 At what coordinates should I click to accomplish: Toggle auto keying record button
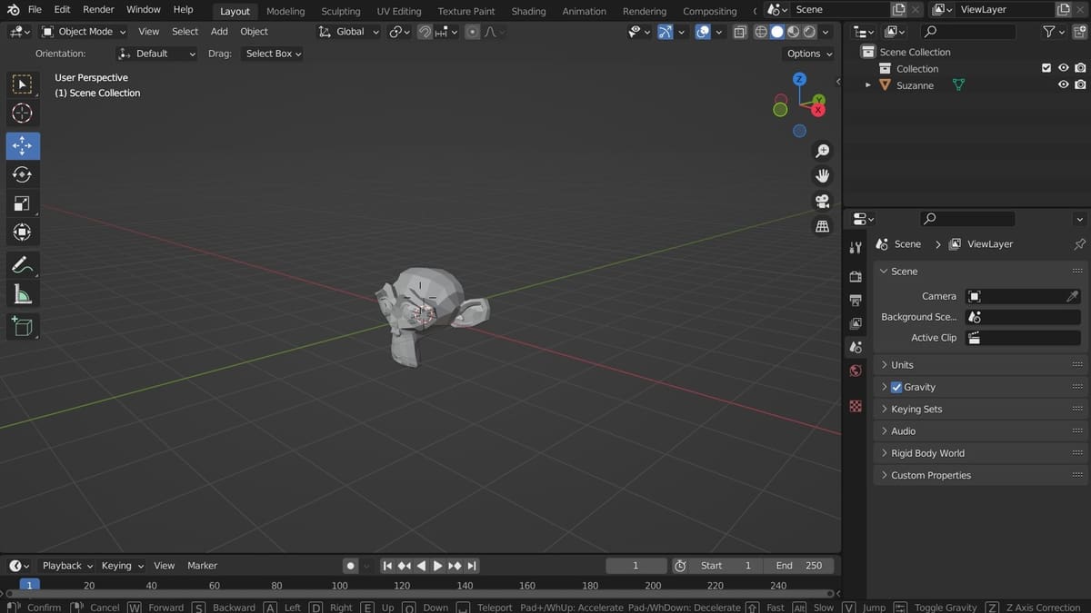point(351,566)
